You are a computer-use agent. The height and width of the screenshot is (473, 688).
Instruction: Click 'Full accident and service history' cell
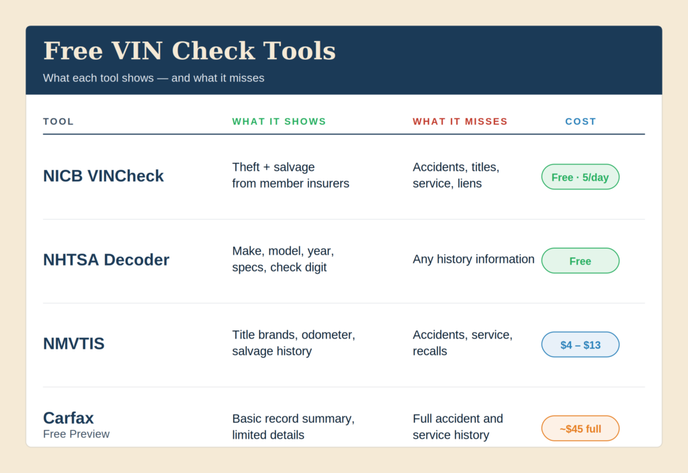[x=458, y=427]
